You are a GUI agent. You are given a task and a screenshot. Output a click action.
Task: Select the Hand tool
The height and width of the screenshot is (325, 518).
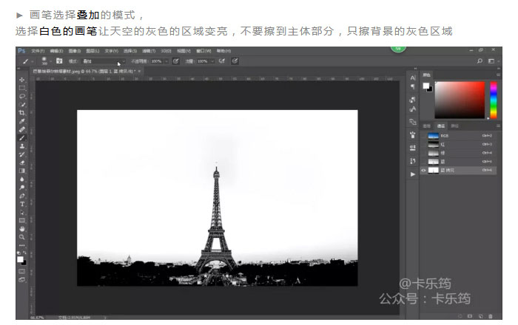(22, 229)
